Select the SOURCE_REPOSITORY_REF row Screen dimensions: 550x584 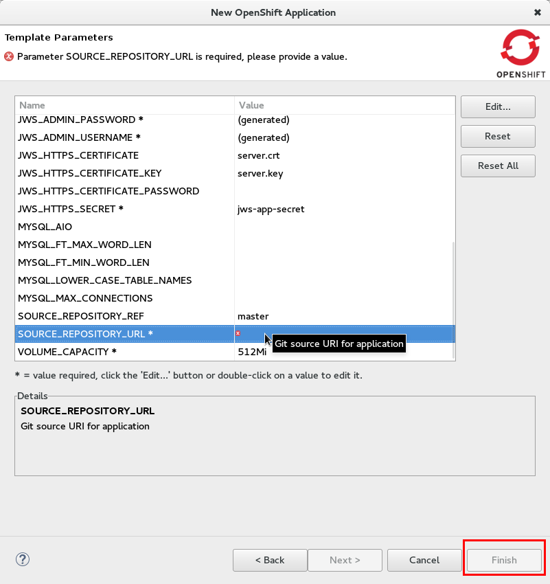pyautogui.click(x=235, y=317)
